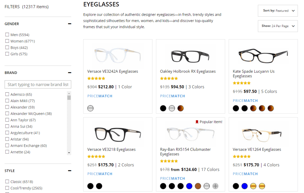This screenshot has width=304, height=193.
Task: Click the brand search input field
Action: tap(38, 85)
